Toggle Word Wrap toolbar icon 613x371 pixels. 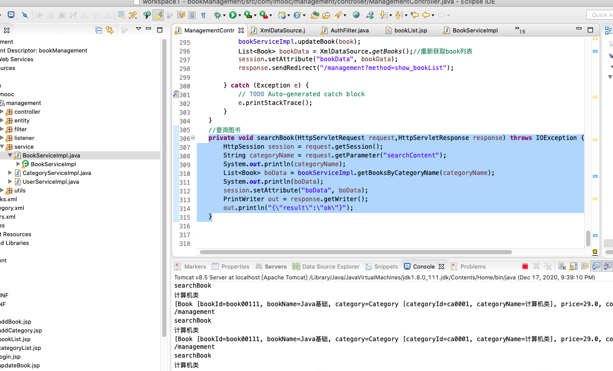point(181,15)
